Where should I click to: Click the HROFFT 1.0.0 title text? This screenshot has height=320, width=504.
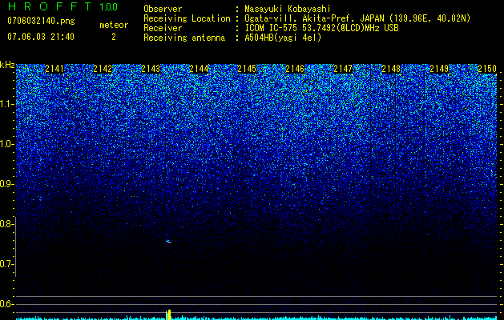[62, 6]
